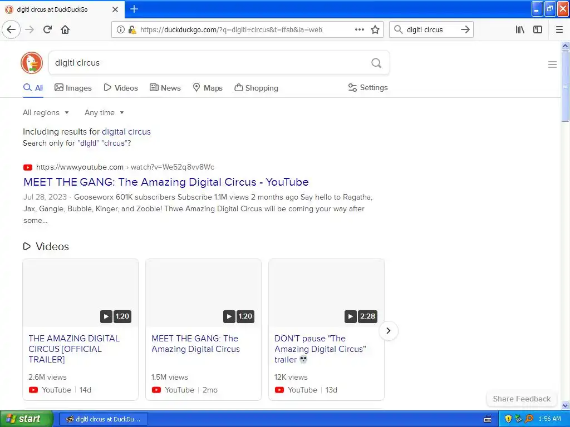The width and height of the screenshot is (570, 427).
Task: Click the 12K views text
Action: coord(291,378)
